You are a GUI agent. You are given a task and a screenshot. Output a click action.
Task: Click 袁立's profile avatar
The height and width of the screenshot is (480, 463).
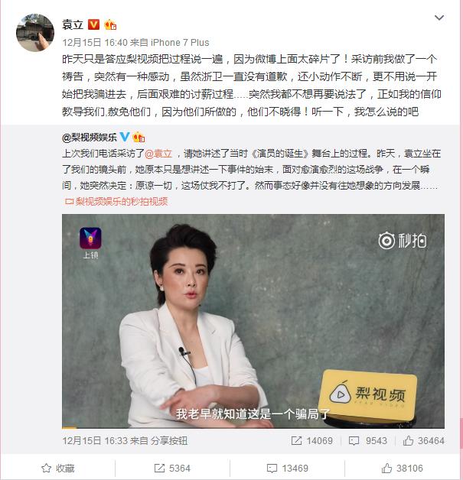(35, 33)
